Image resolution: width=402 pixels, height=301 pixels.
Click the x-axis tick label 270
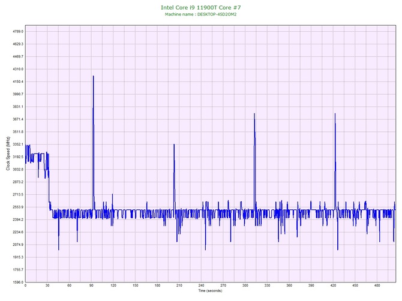pos(223,285)
